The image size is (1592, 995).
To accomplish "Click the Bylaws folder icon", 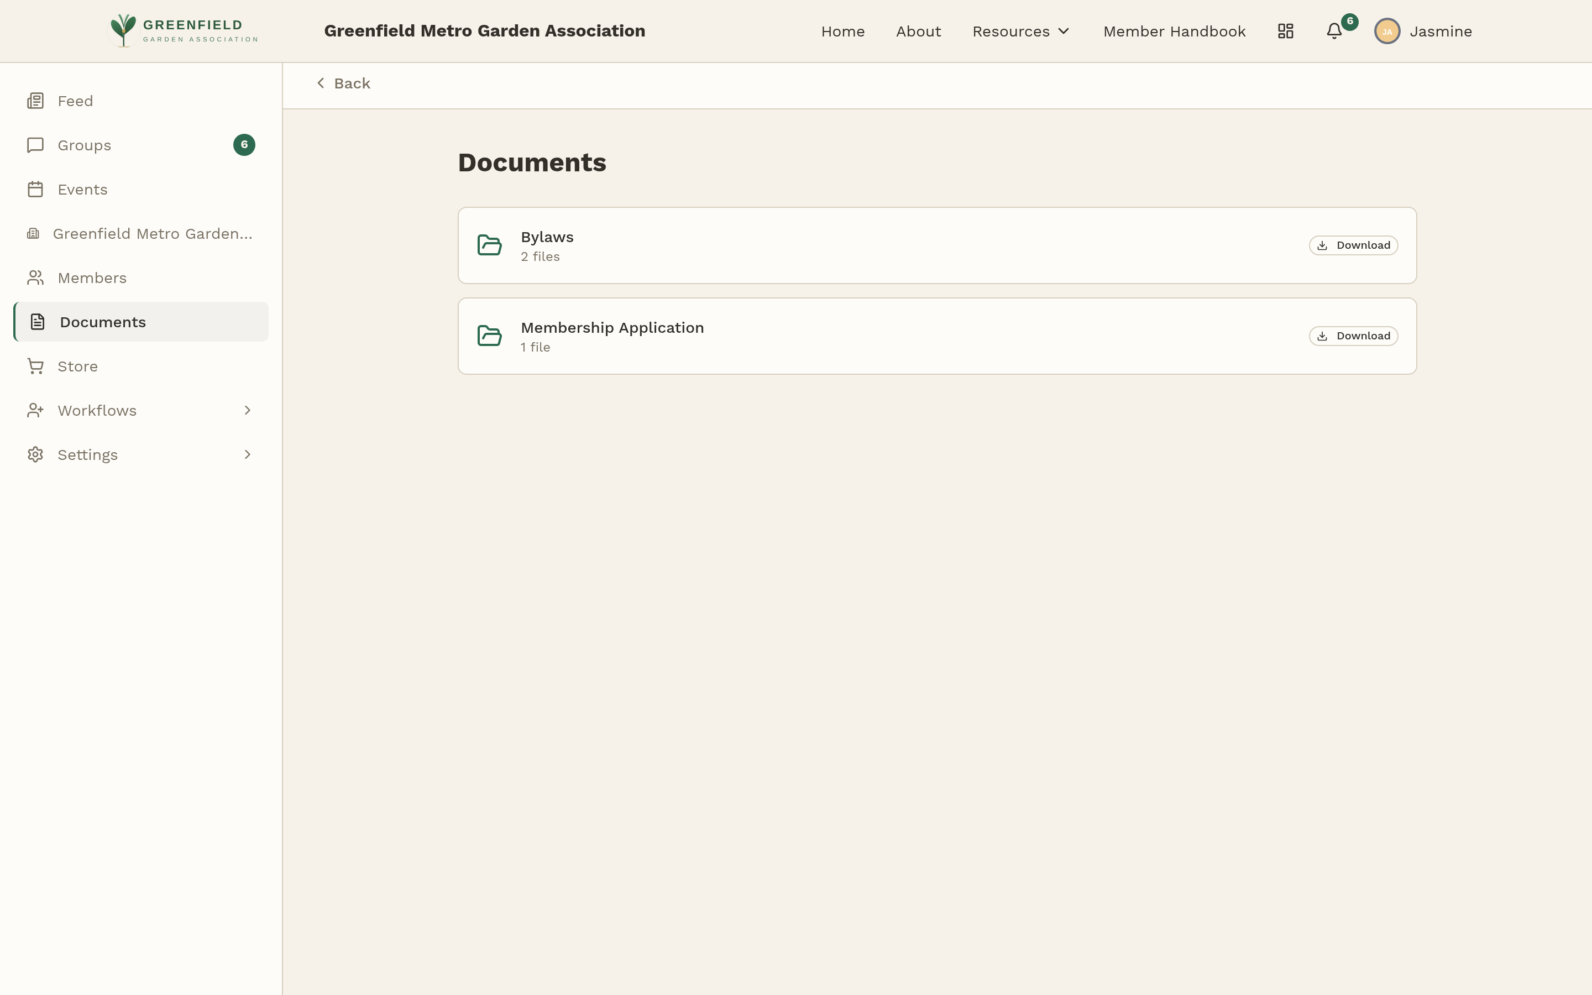I will click(x=489, y=244).
